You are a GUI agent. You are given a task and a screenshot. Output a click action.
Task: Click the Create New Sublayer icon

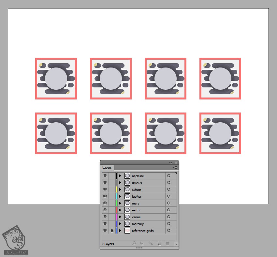click(x=151, y=243)
